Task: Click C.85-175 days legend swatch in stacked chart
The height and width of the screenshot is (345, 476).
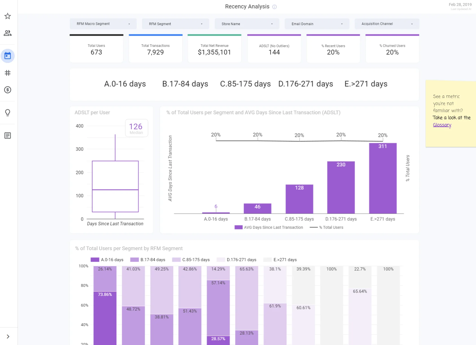Action: coord(176,260)
